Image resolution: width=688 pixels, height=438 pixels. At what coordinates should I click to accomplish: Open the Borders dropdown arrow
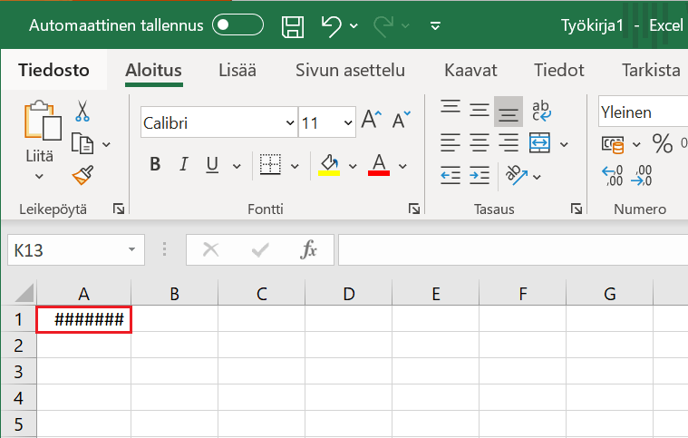[x=295, y=166]
